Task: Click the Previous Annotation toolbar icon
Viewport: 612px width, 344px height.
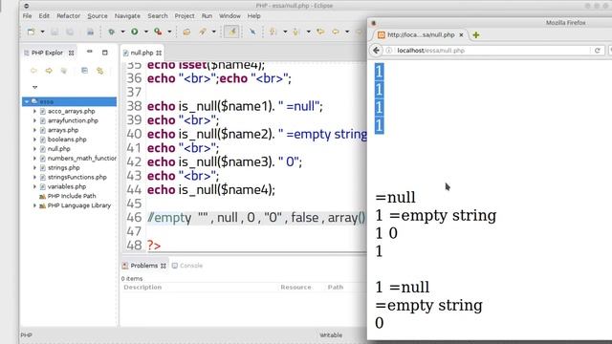Action: (x=295, y=32)
